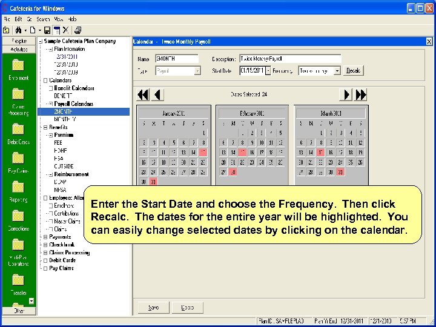Select the BENEFIT calendar tree item

(x=64, y=96)
